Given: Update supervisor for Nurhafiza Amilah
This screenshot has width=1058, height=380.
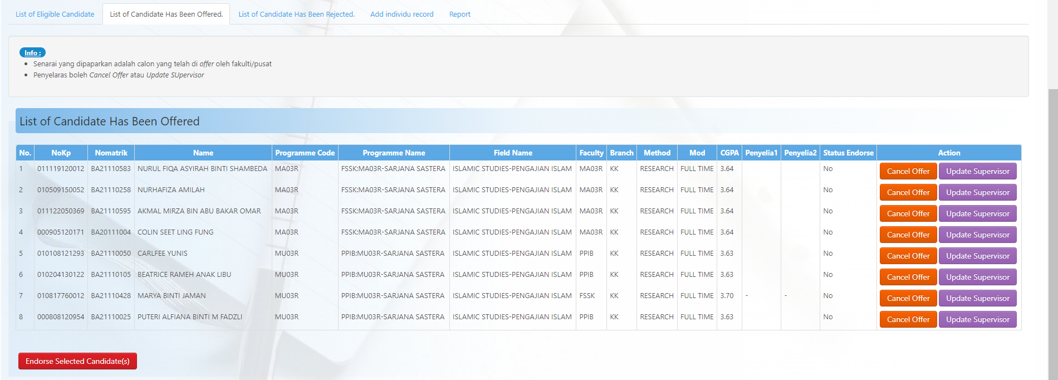Looking at the screenshot, I should (977, 193).
